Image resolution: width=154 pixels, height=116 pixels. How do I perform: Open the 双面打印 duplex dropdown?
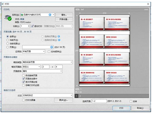coord(64,26)
